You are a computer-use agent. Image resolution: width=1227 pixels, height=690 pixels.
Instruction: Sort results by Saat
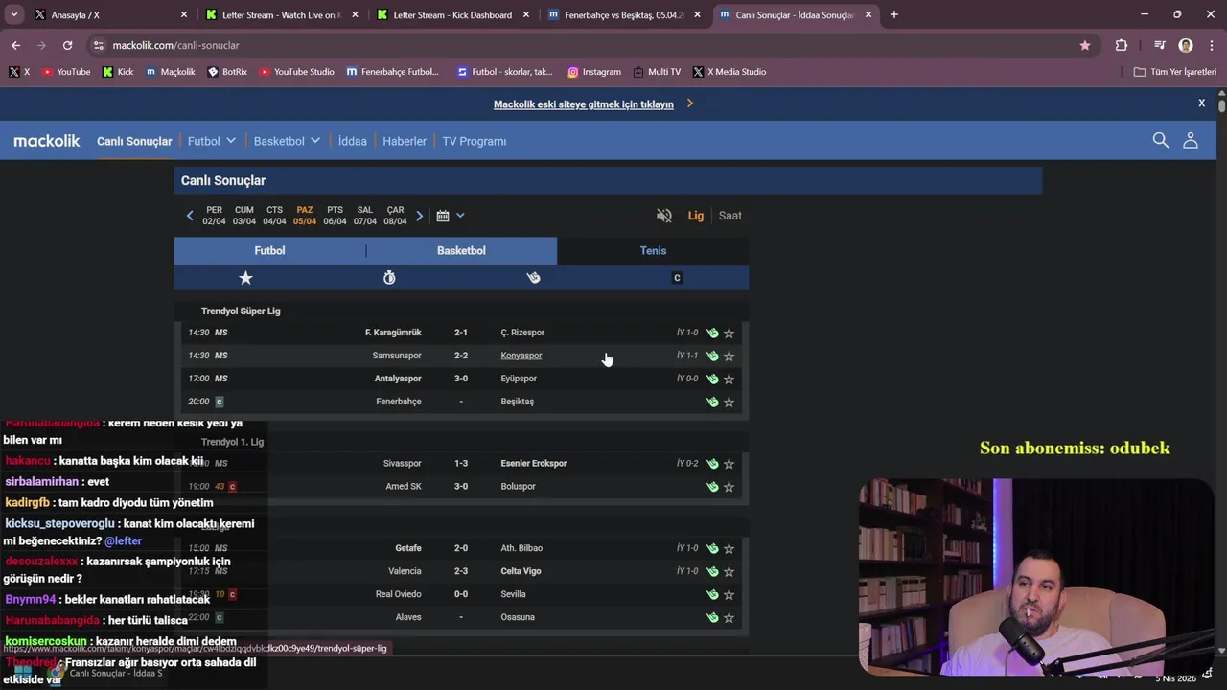(x=730, y=216)
